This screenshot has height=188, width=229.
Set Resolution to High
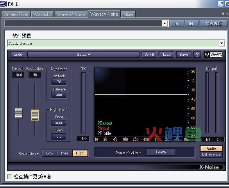[80, 153]
